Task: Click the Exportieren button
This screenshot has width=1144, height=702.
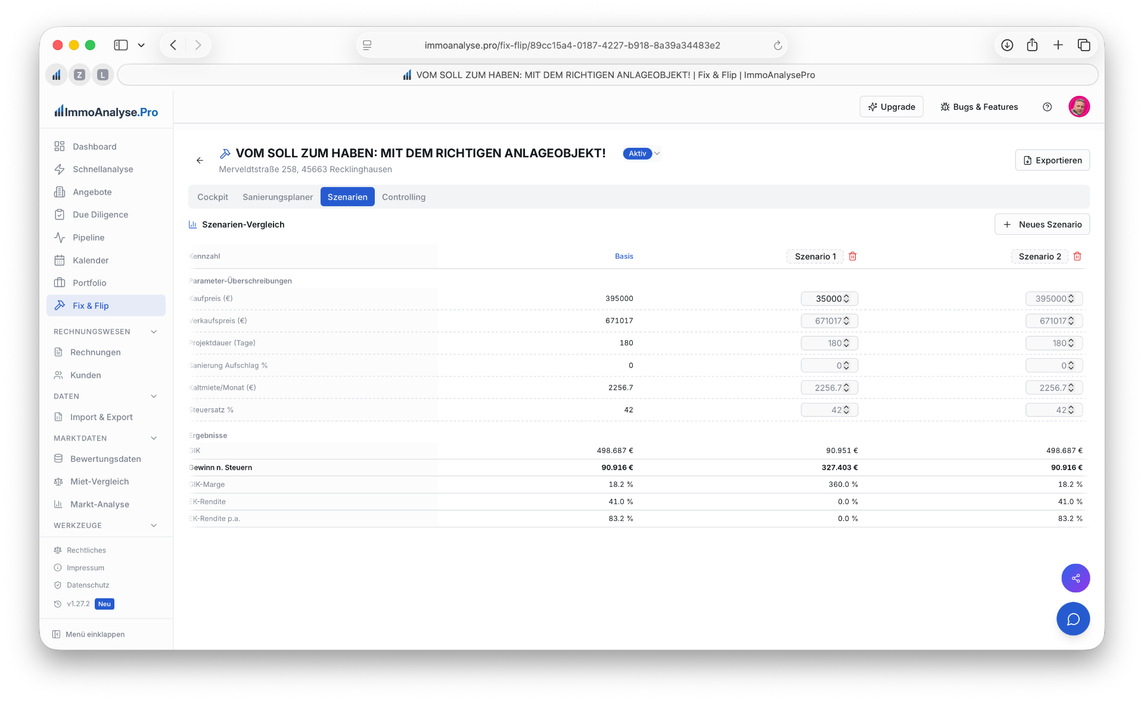Action: pos(1052,160)
